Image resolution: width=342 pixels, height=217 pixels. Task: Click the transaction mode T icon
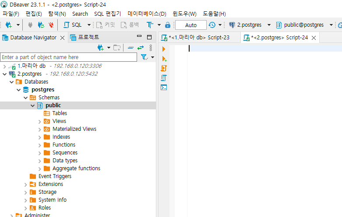[x=150, y=25]
